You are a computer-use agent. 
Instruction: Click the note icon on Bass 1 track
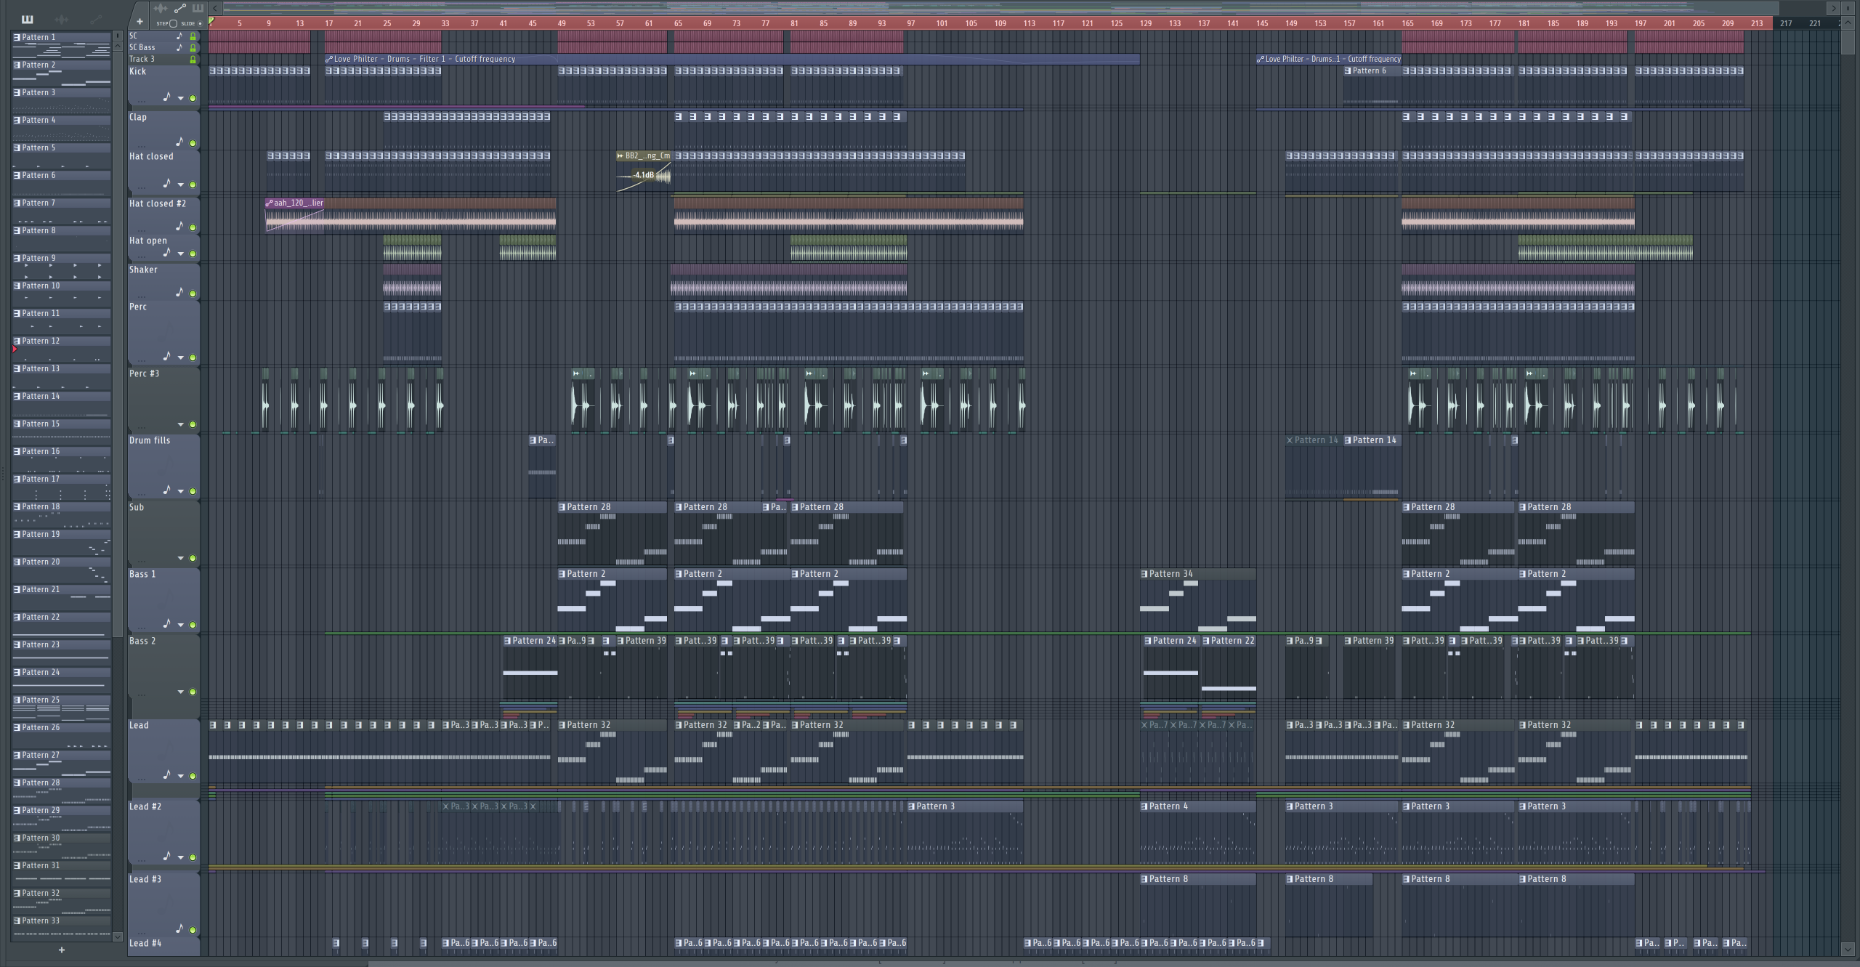tap(166, 623)
